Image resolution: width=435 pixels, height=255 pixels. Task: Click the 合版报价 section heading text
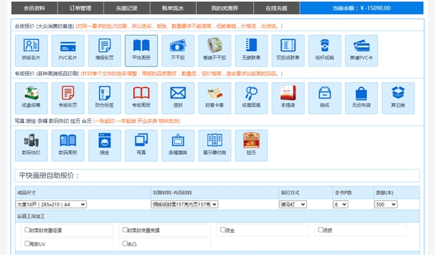point(45,27)
